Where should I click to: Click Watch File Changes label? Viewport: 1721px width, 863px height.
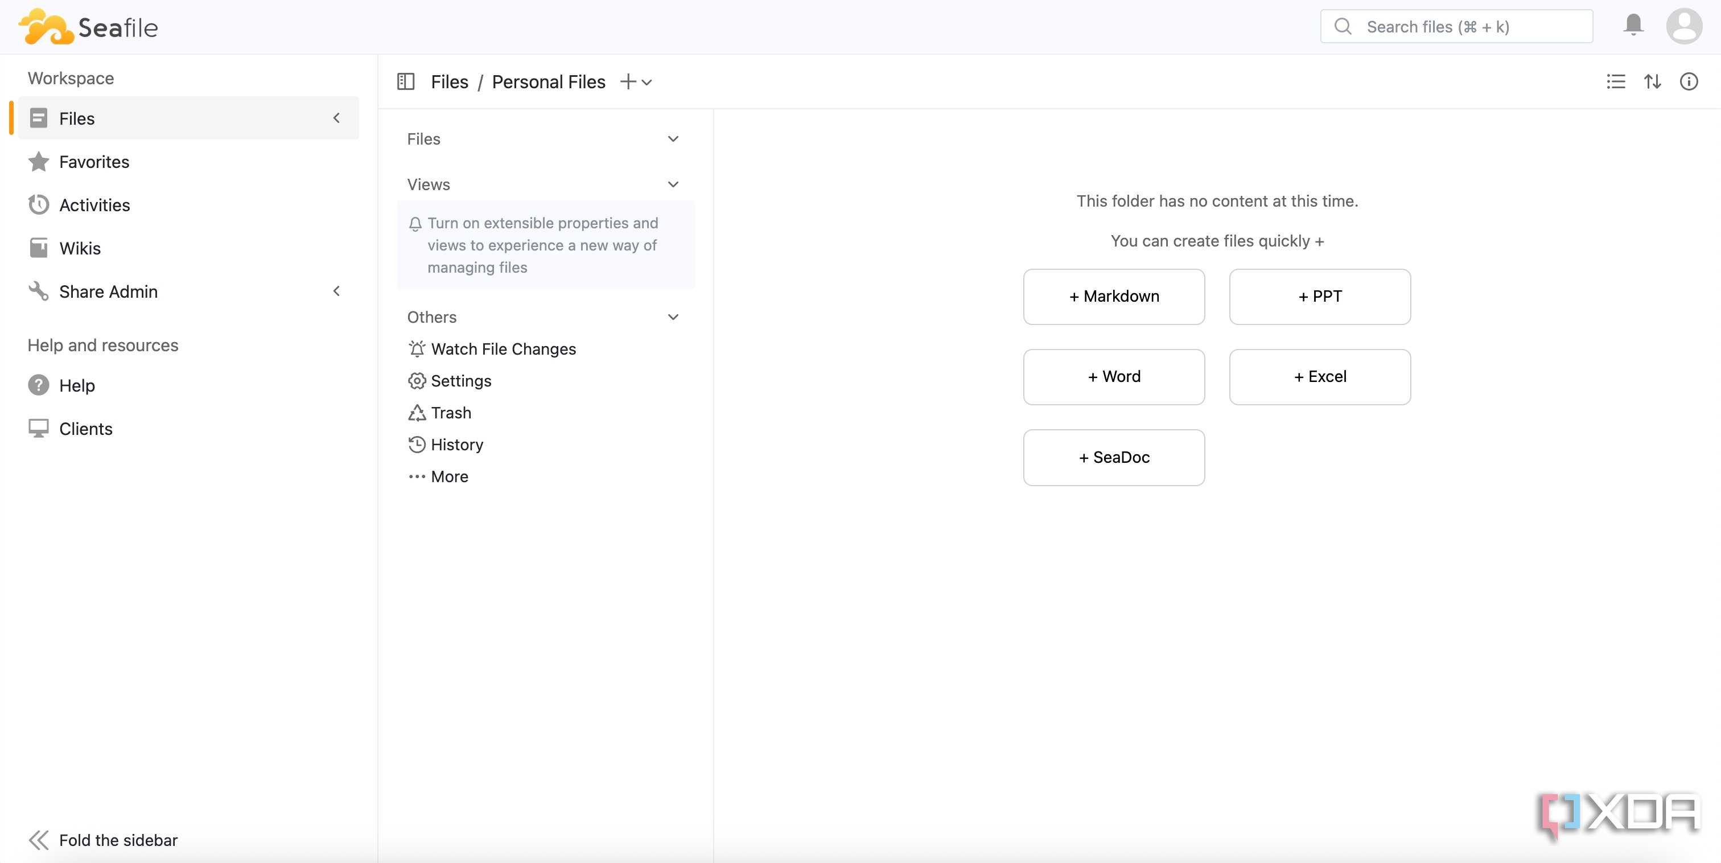pos(503,348)
